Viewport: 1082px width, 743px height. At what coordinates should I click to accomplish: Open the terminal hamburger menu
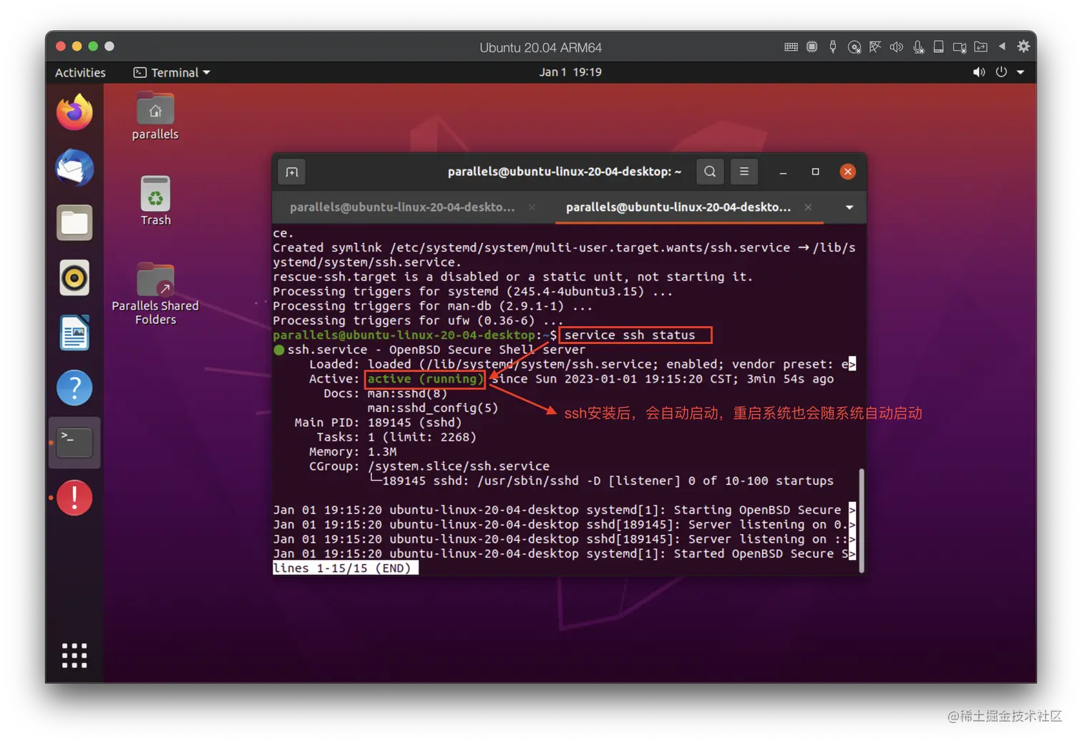point(744,172)
